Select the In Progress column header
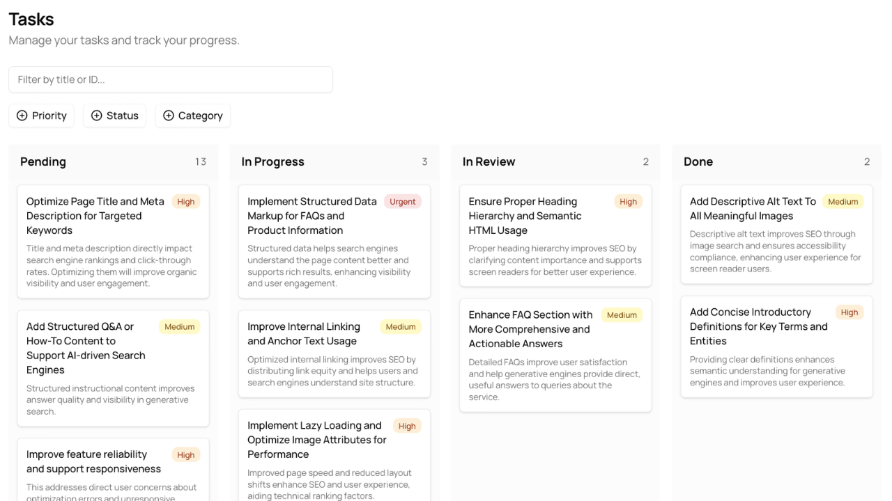This screenshot has width=892, height=501. click(272, 161)
